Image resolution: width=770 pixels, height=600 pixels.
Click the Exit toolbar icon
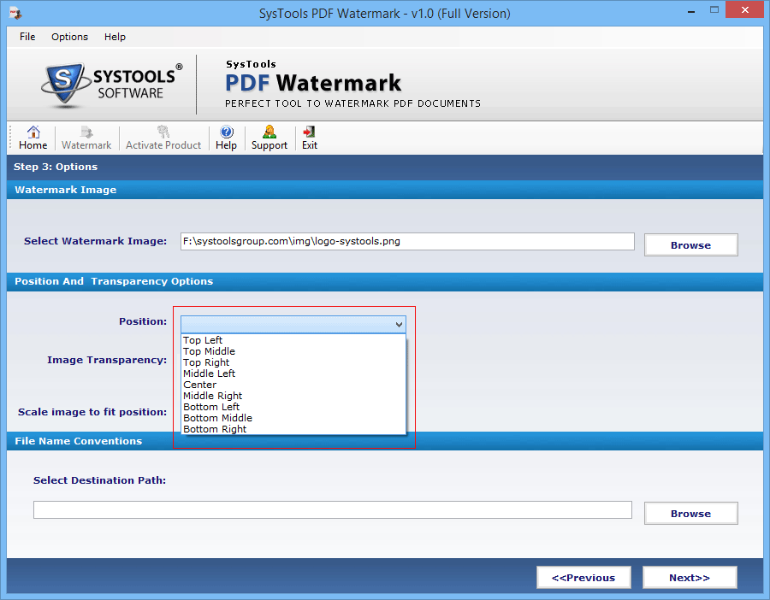click(x=310, y=138)
